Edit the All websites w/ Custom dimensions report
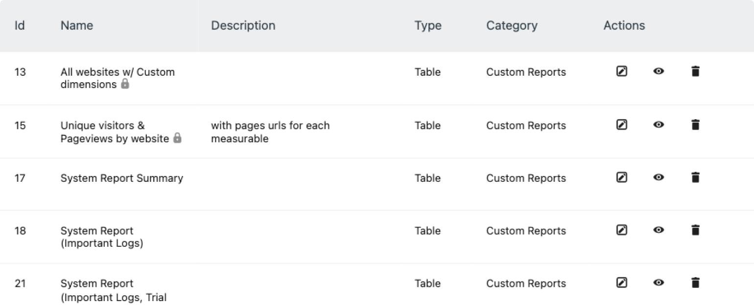 point(621,71)
